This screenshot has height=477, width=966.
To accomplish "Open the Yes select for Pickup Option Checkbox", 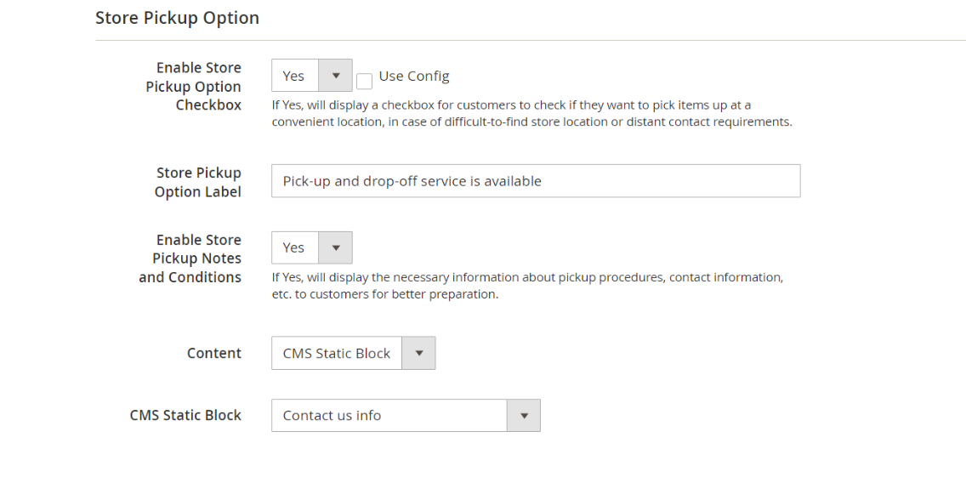I will (x=295, y=76).
